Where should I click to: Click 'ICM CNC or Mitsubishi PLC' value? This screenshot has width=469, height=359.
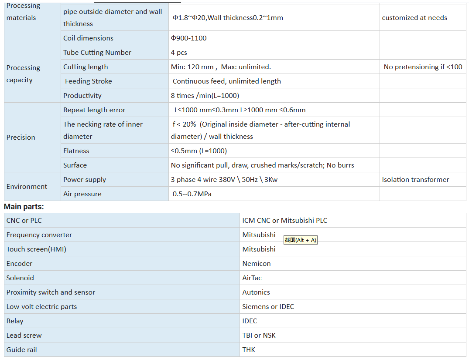(x=285, y=220)
